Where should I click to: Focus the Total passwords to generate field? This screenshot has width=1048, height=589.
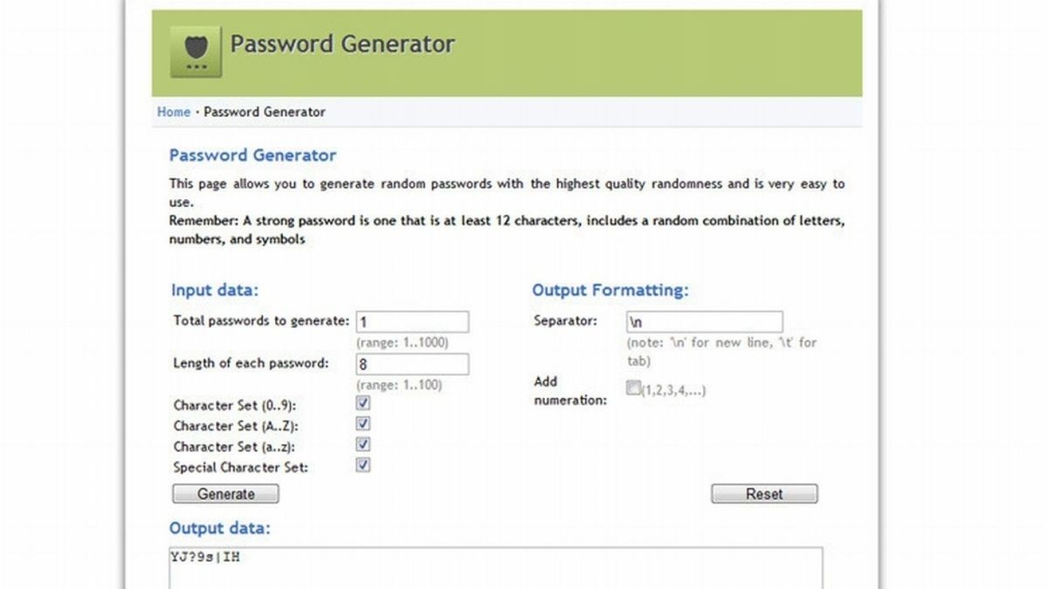coord(412,322)
